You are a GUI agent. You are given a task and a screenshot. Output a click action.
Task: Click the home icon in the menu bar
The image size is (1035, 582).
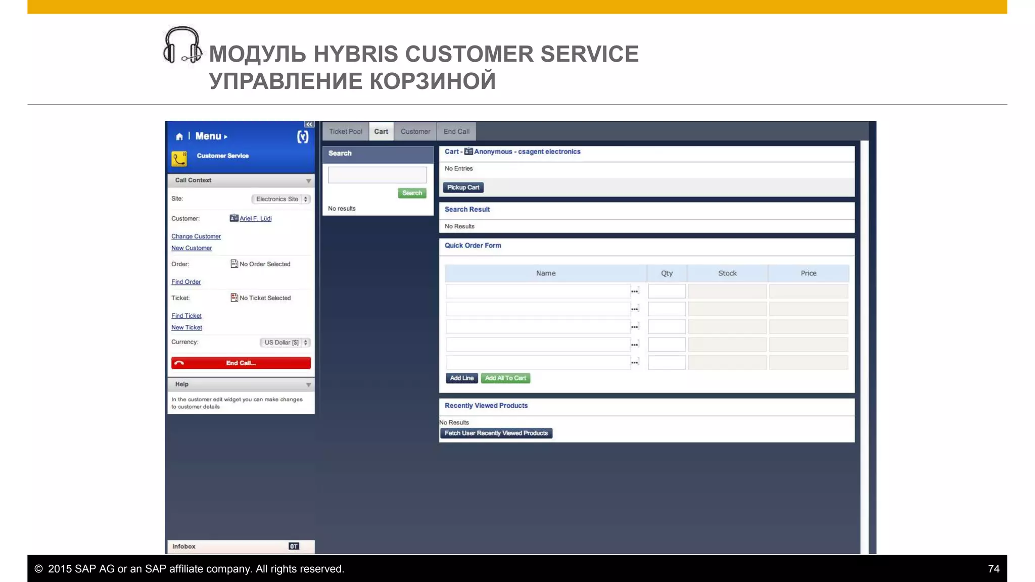coord(179,136)
